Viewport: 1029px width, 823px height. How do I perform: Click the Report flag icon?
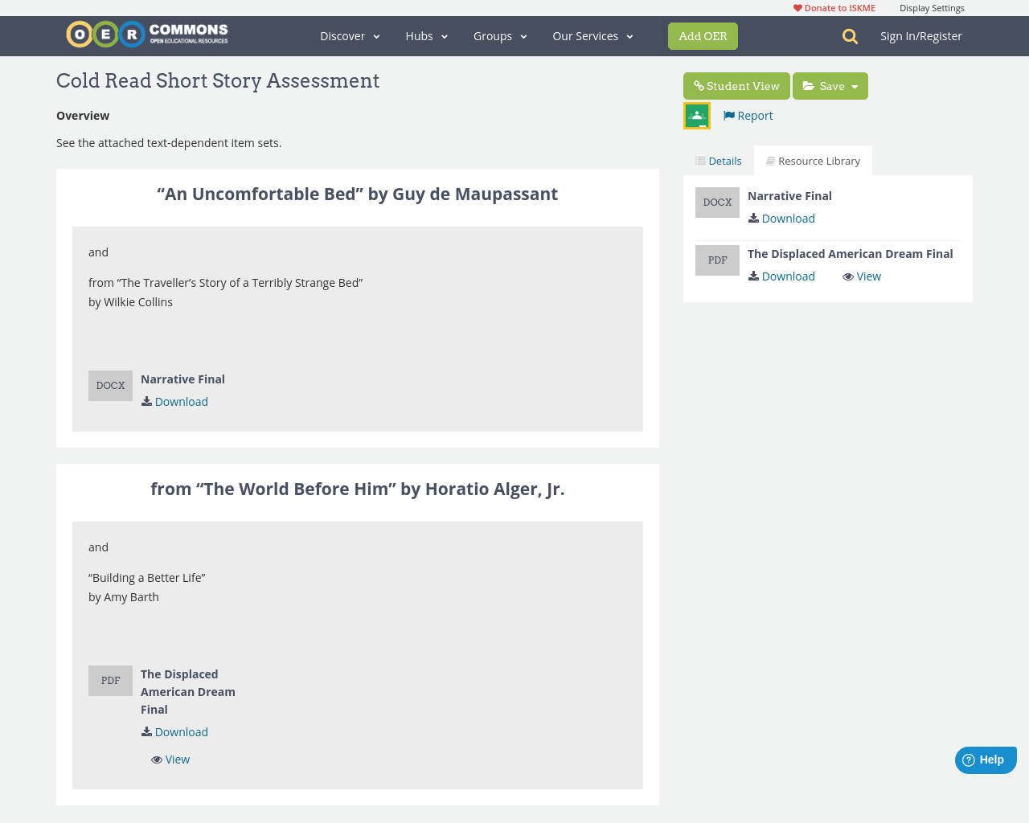coord(728,114)
